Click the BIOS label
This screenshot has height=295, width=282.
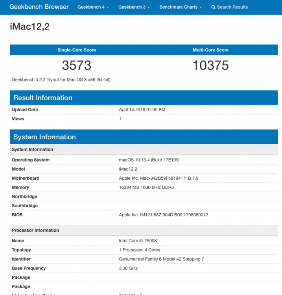pos(17,215)
